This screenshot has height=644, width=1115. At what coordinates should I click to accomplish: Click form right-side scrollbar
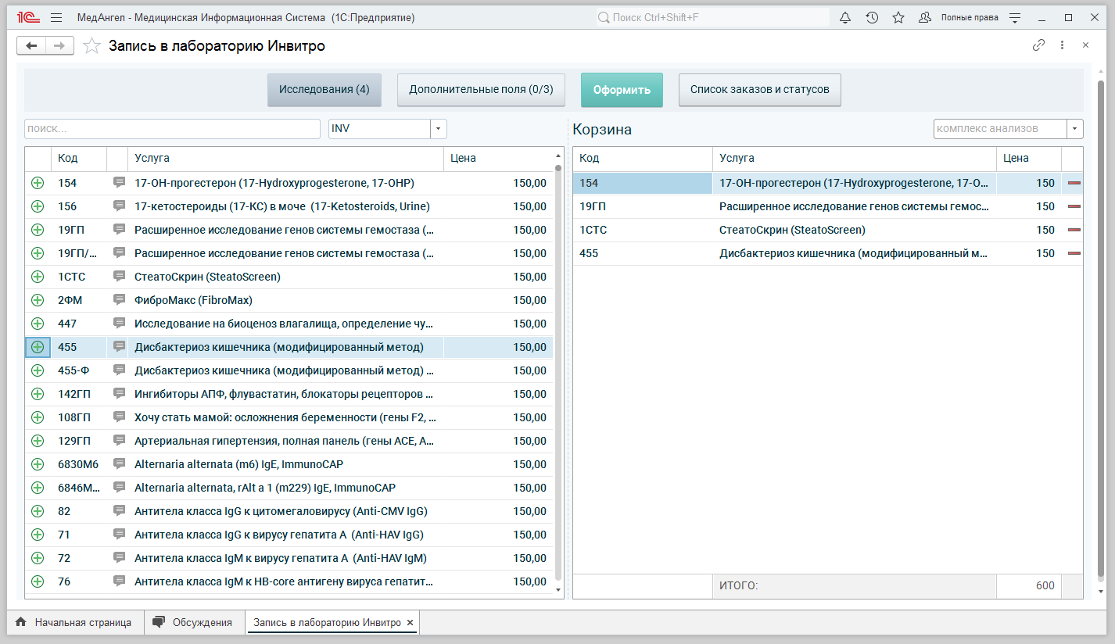point(1101,328)
